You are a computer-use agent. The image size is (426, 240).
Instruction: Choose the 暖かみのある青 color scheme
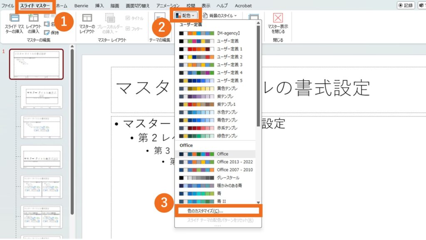215,185
